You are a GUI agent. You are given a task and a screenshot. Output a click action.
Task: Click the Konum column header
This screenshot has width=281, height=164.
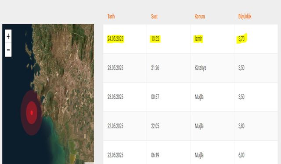(200, 17)
